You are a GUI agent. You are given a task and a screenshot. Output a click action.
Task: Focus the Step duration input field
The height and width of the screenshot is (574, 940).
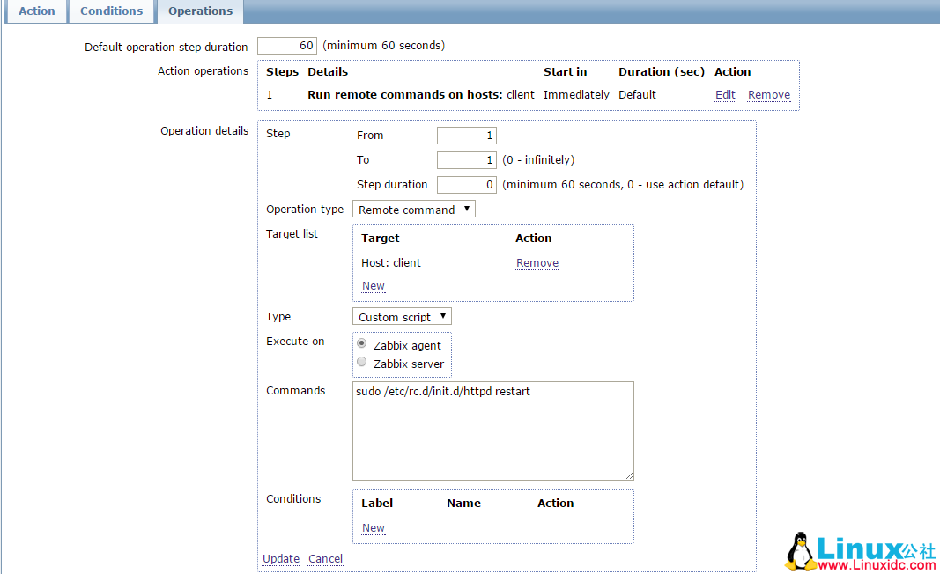(x=467, y=185)
